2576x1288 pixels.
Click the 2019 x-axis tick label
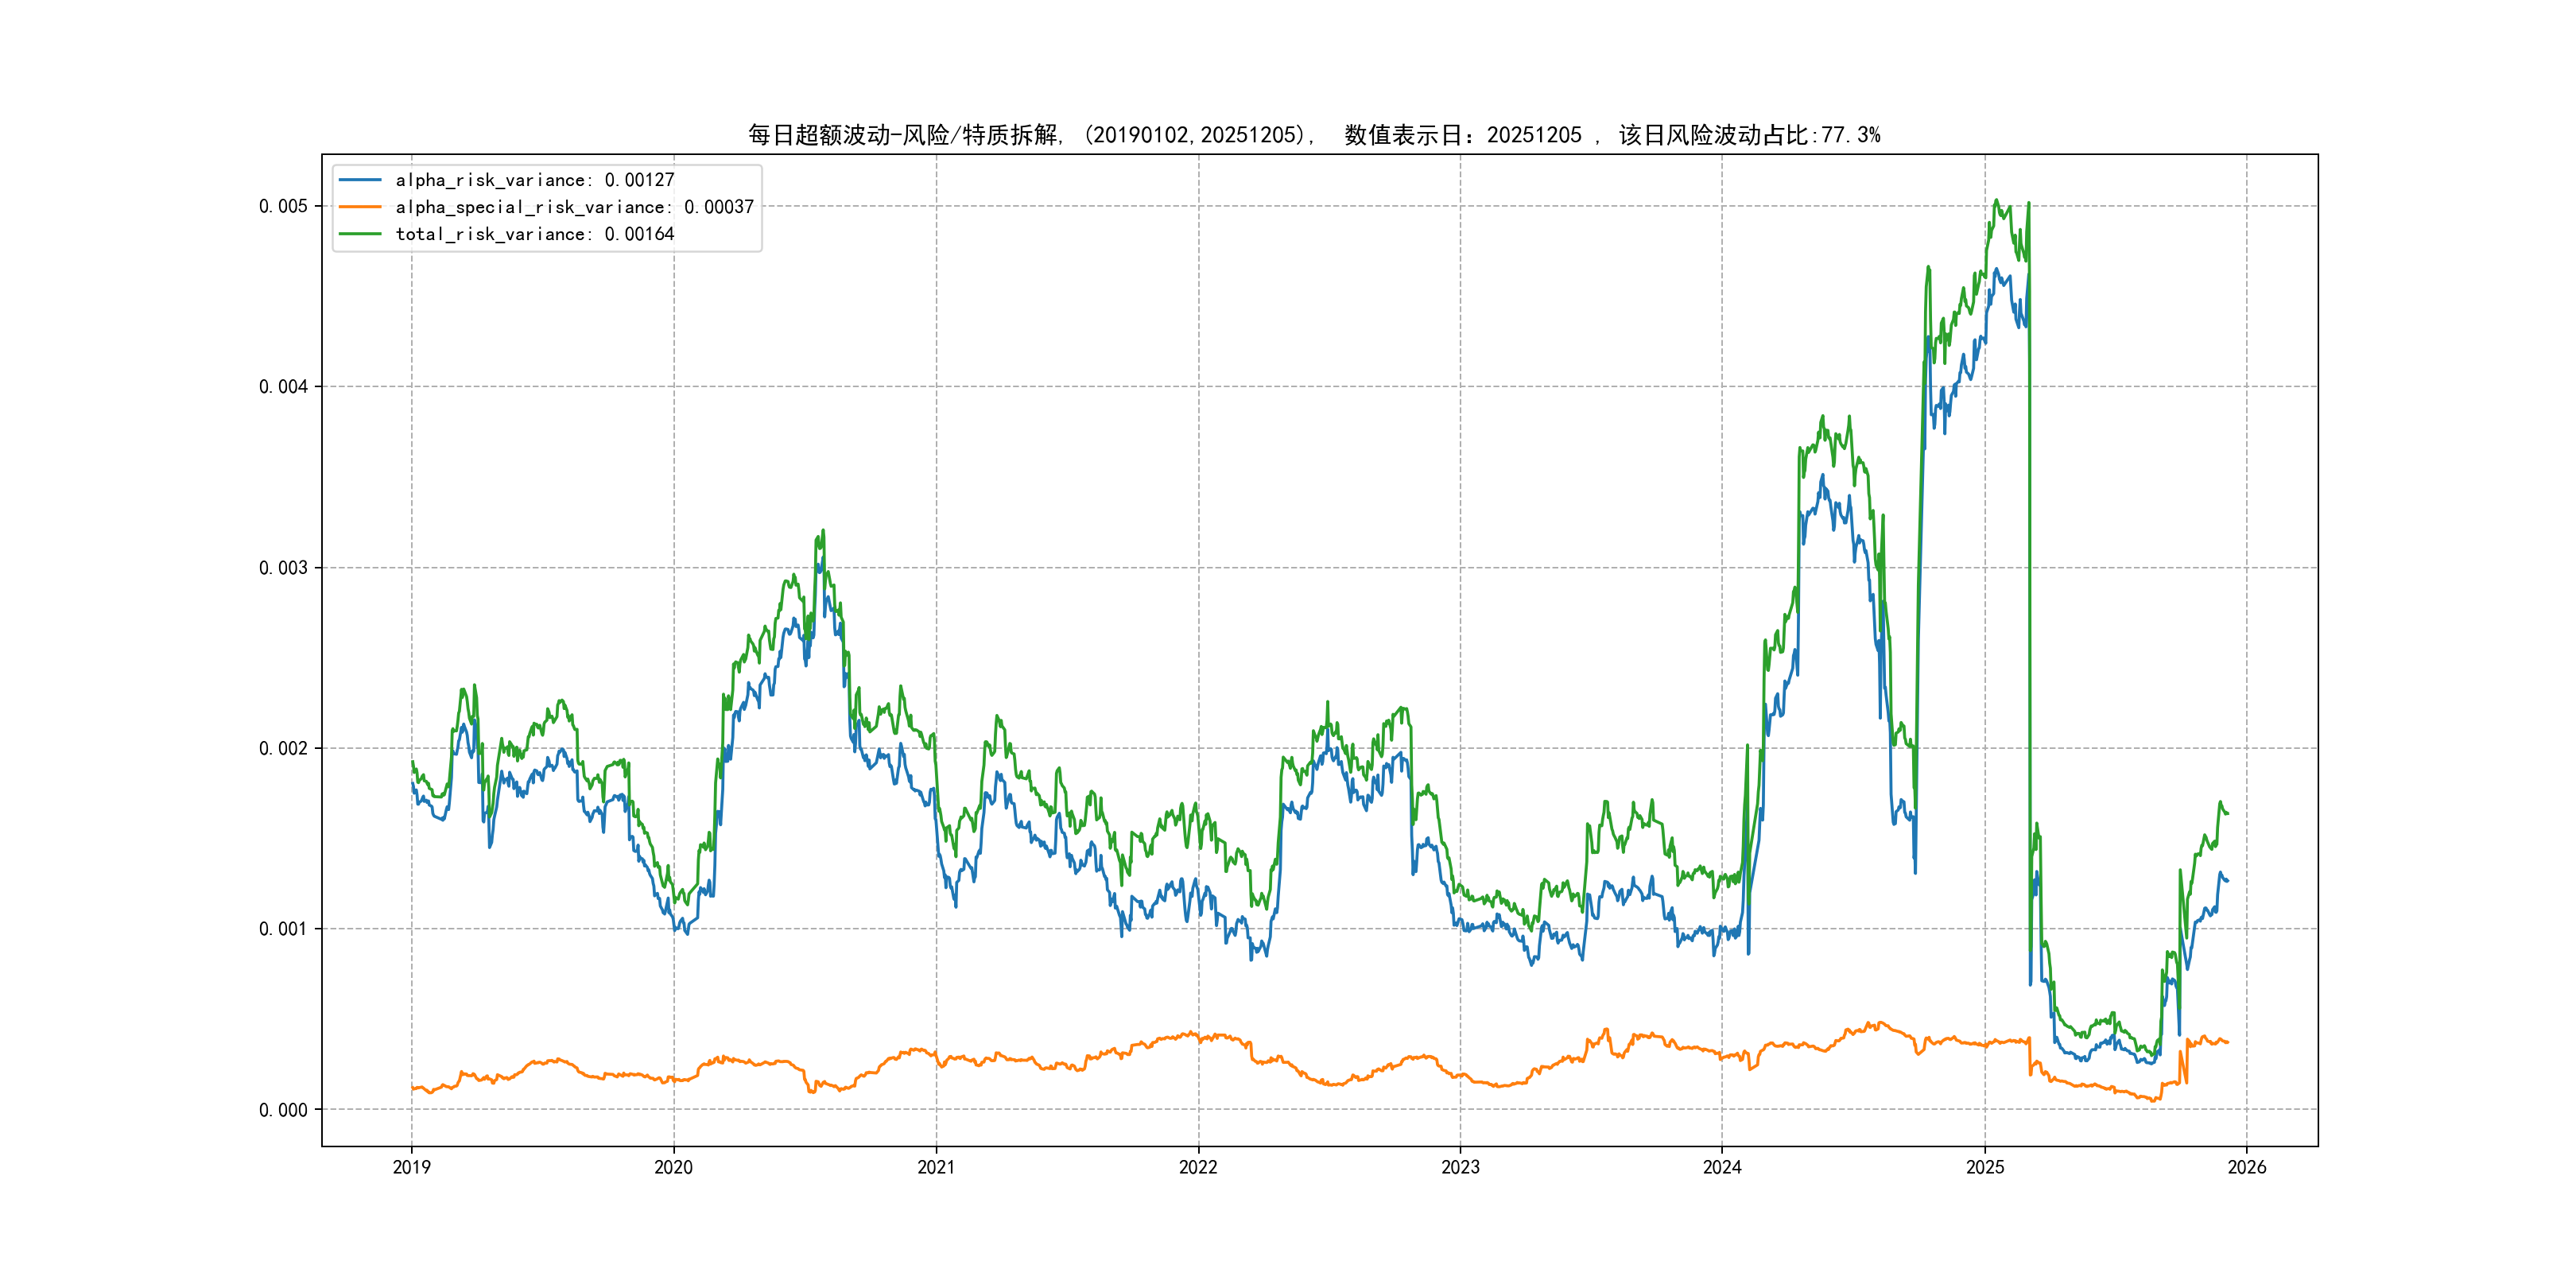[x=411, y=1167]
